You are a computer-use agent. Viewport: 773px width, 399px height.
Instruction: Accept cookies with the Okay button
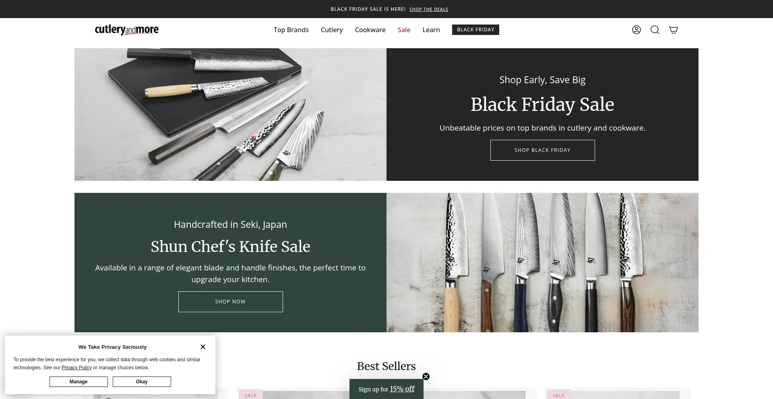[x=142, y=382]
